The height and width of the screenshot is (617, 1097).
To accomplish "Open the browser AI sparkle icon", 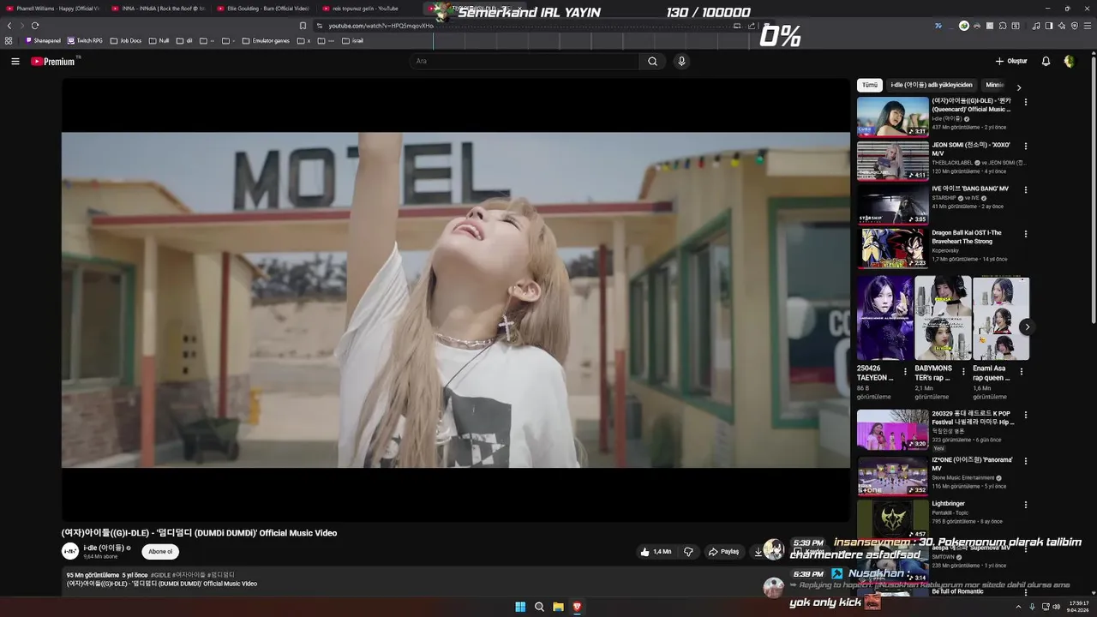I will pos(1062,26).
